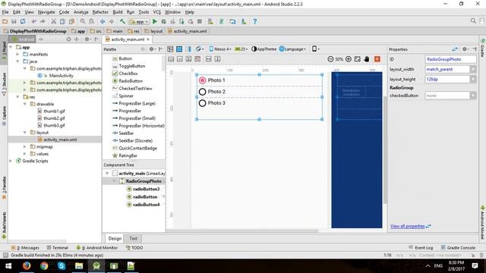Click the Undo arrow icon
The width and height of the screenshot is (486, 273).
click(x=33, y=21)
